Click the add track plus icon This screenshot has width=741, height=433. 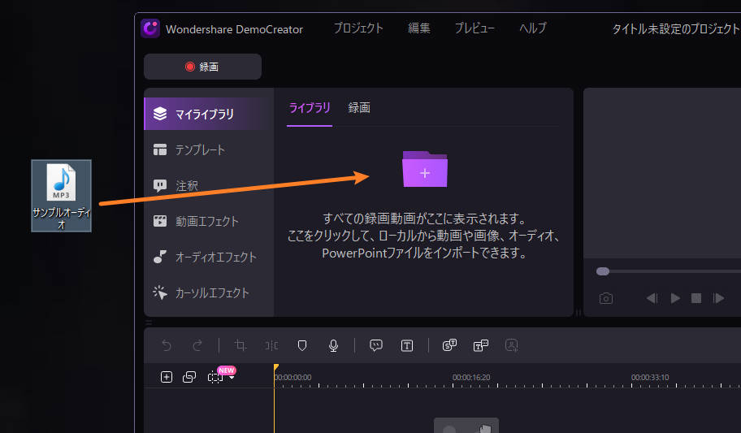coord(167,377)
